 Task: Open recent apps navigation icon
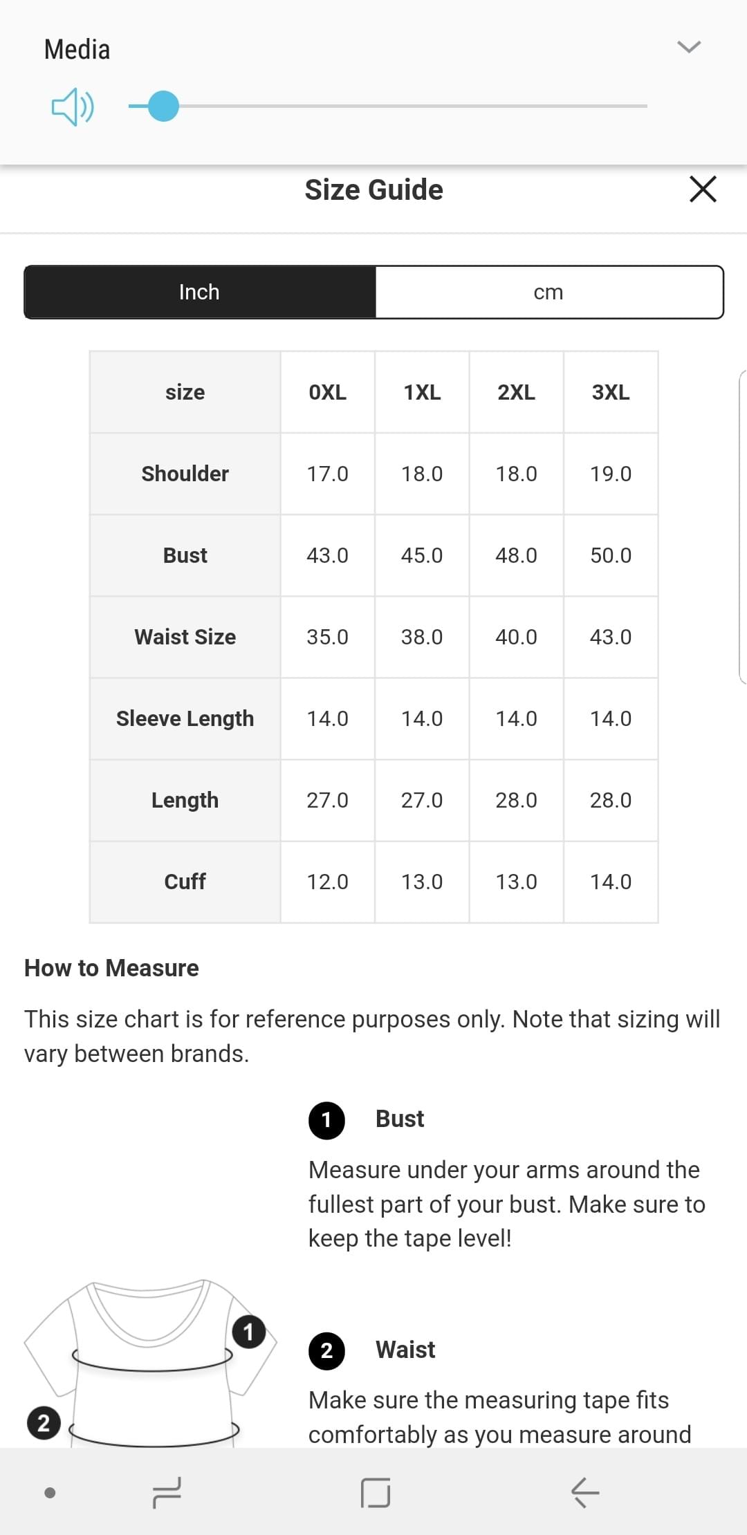[166, 1492]
